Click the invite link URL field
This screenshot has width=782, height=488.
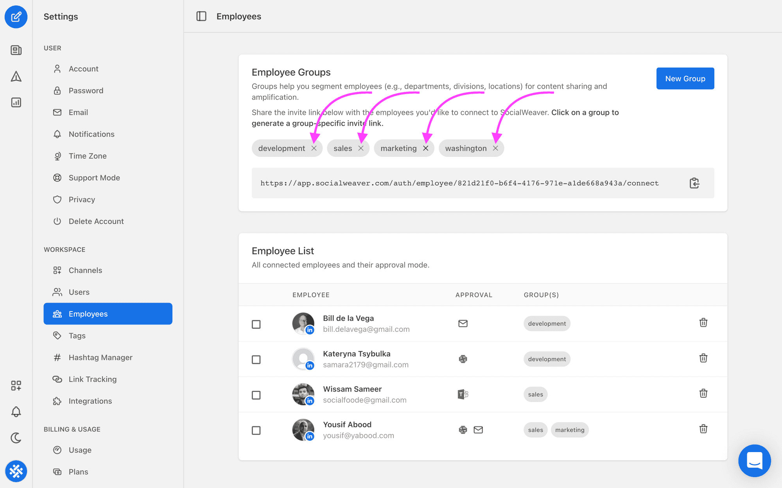483,183
